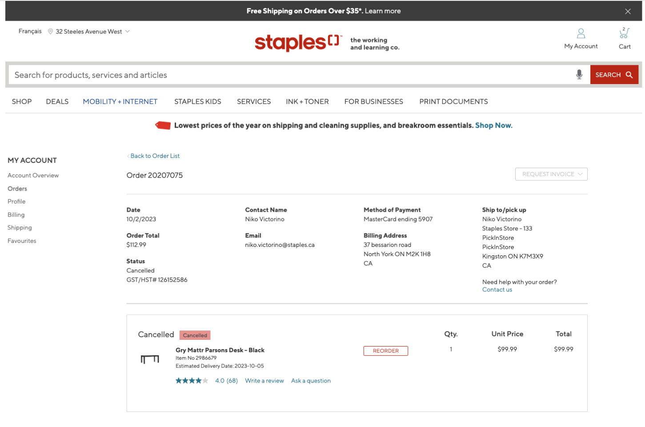
Task: Click the Learn more shipping link
Action: click(383, 11)
